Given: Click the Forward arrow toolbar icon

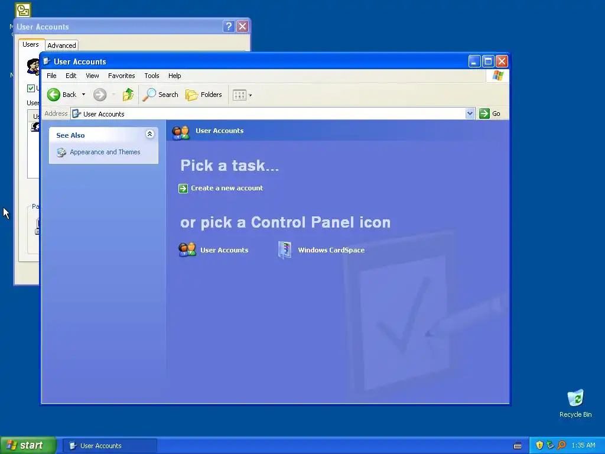Looking at the screenshot, I should point(100,95).
